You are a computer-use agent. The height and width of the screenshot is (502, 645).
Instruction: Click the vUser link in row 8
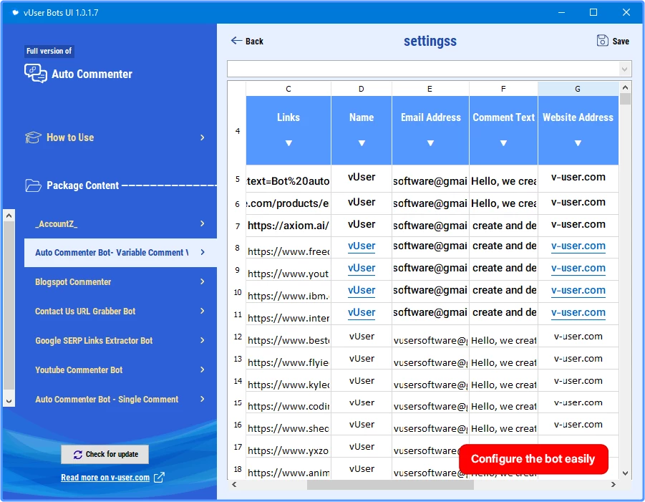[362, 246]
